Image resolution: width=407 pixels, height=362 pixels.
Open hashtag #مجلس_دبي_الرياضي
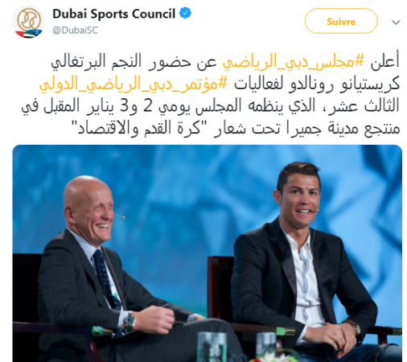coord(294,62)
